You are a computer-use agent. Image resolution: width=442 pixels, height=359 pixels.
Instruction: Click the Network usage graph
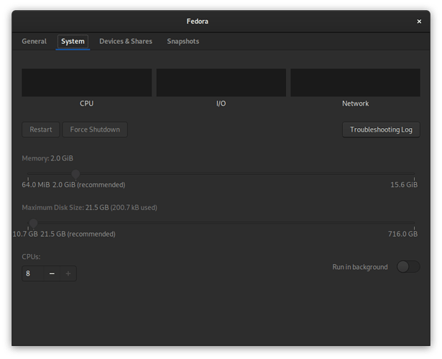click(356, 83)
